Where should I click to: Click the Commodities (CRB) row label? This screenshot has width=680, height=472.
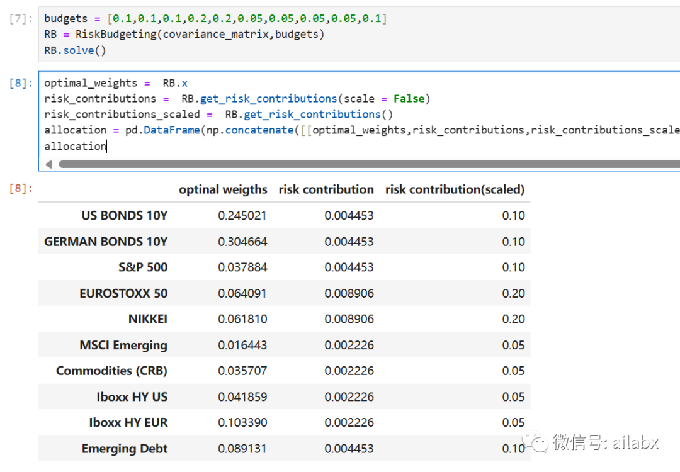click(x=112, y=371)
